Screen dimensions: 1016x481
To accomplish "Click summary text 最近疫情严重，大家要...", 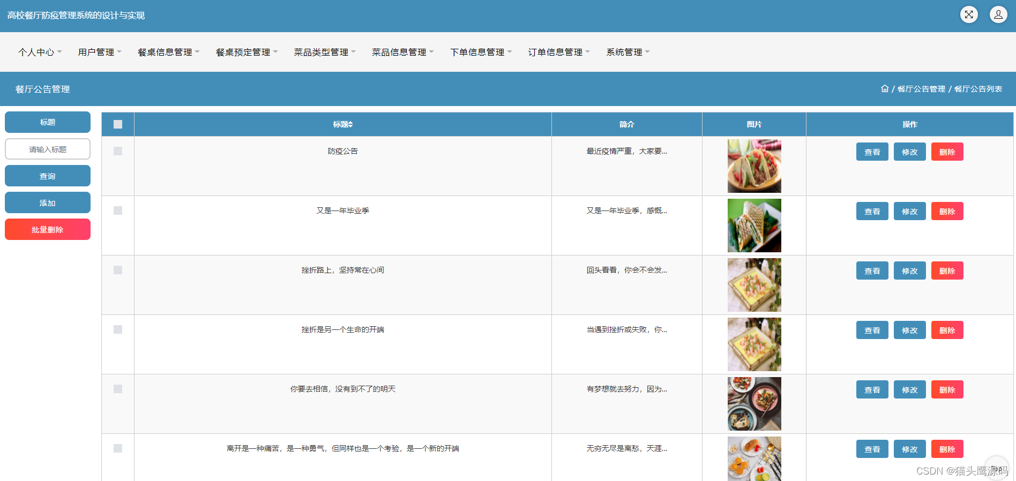I will (x=627, y=151).
